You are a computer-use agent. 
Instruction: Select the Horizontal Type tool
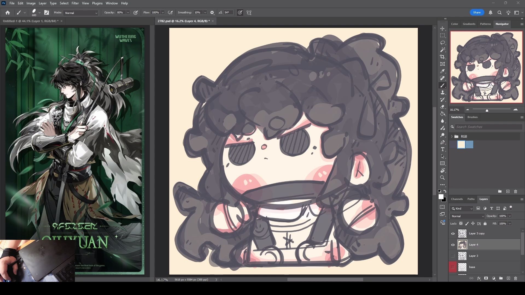click(442, 149)
